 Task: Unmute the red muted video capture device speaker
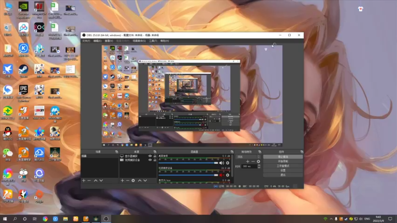[x=221, y=175]
